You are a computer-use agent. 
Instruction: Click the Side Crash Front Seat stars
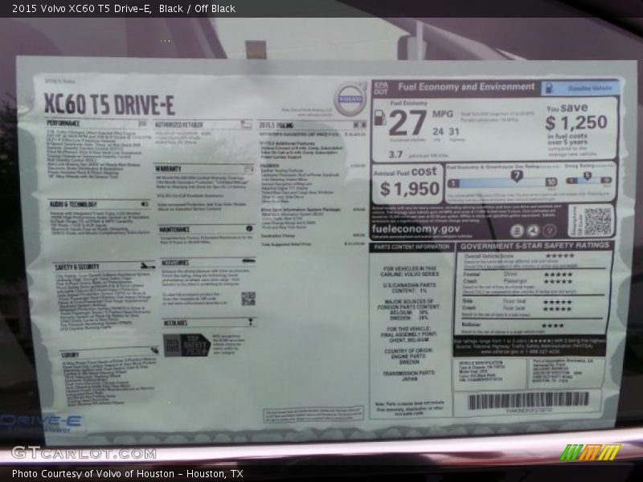pos(557,302)
